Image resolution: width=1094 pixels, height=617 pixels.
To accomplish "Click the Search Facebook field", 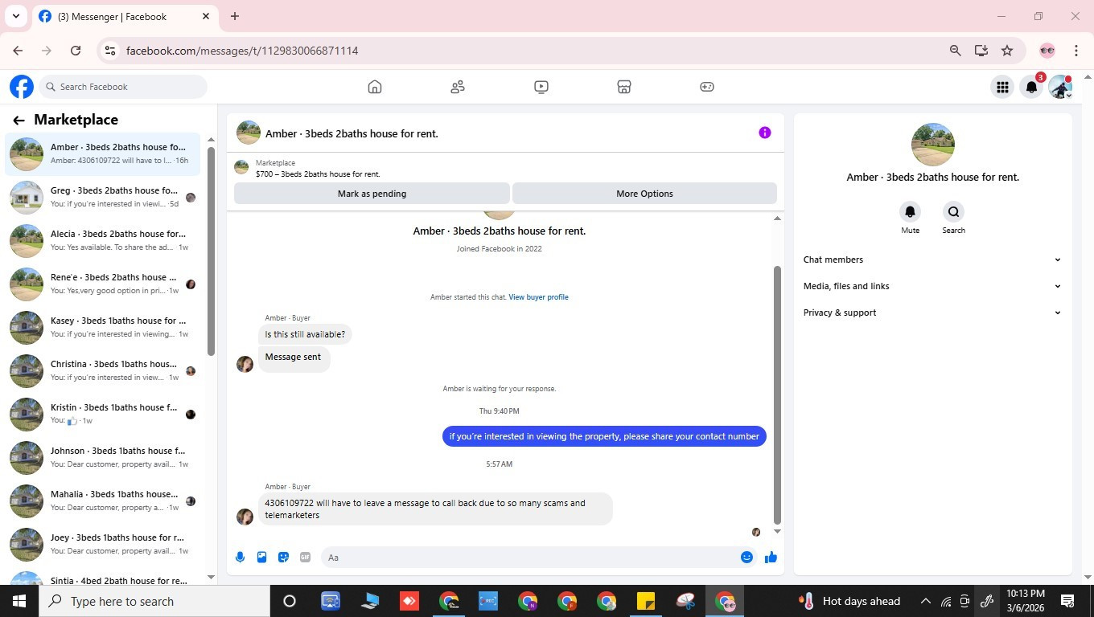I will (x=122, y=87).
